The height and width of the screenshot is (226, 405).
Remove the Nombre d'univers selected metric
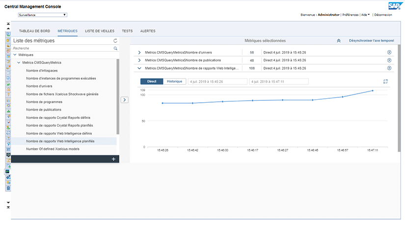[389, 52]
